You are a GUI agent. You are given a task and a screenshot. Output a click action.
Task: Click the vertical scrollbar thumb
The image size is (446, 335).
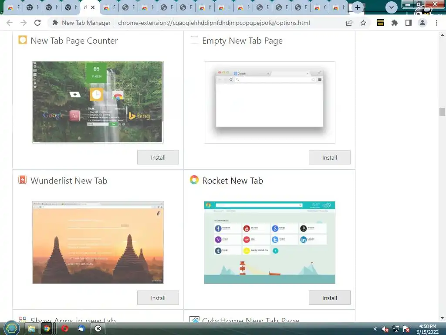click(442, 112)
